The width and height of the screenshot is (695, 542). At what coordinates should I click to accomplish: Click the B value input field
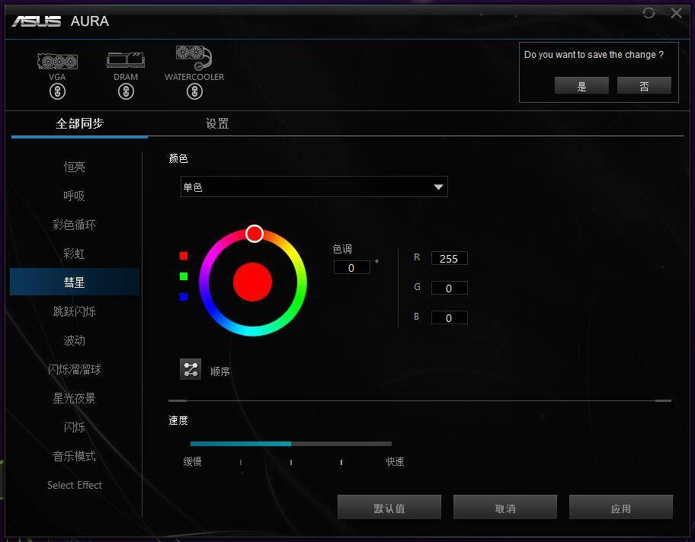[x=449, y=317]
